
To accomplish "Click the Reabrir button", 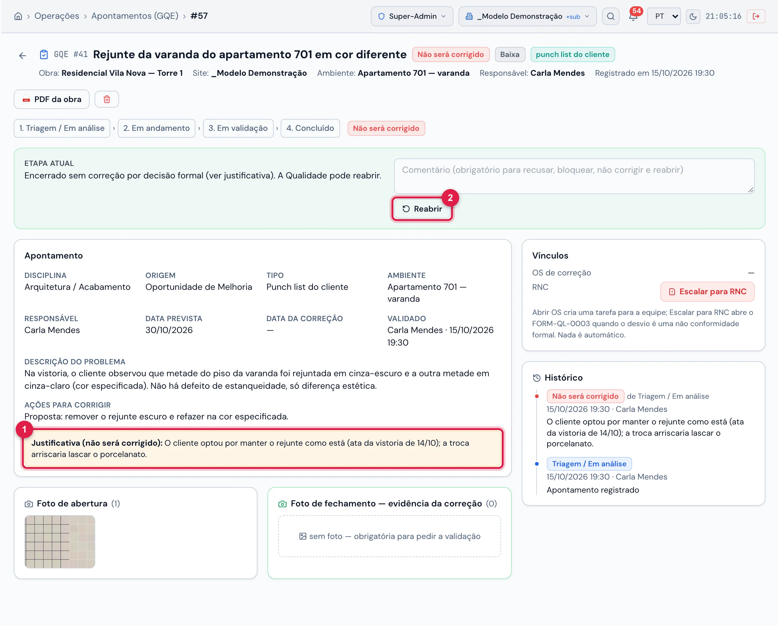I will [x=422, y=209].
